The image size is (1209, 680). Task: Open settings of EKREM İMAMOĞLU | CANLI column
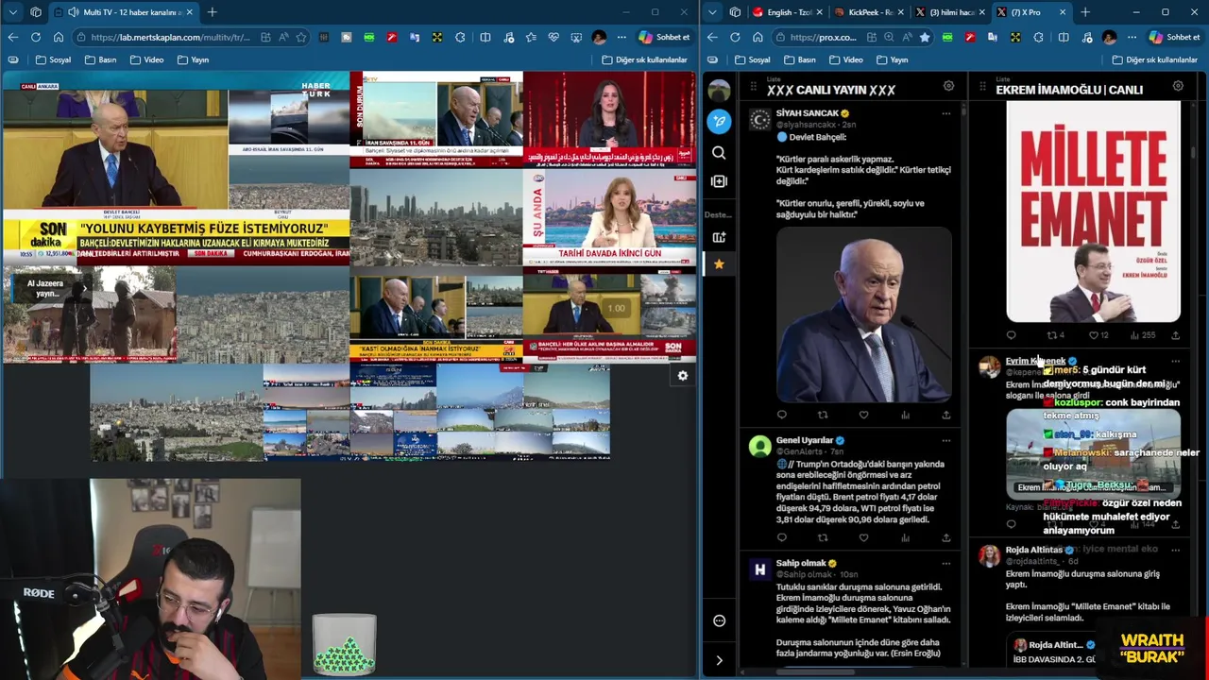click(1178, 86)
